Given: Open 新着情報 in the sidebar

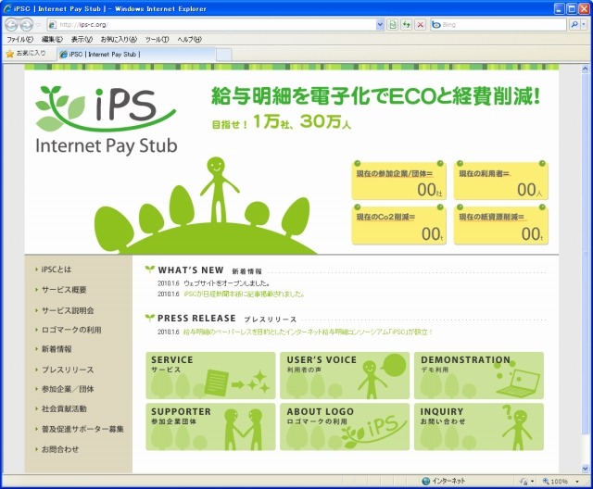Looking at the screenshot, I should pos(56,349).
